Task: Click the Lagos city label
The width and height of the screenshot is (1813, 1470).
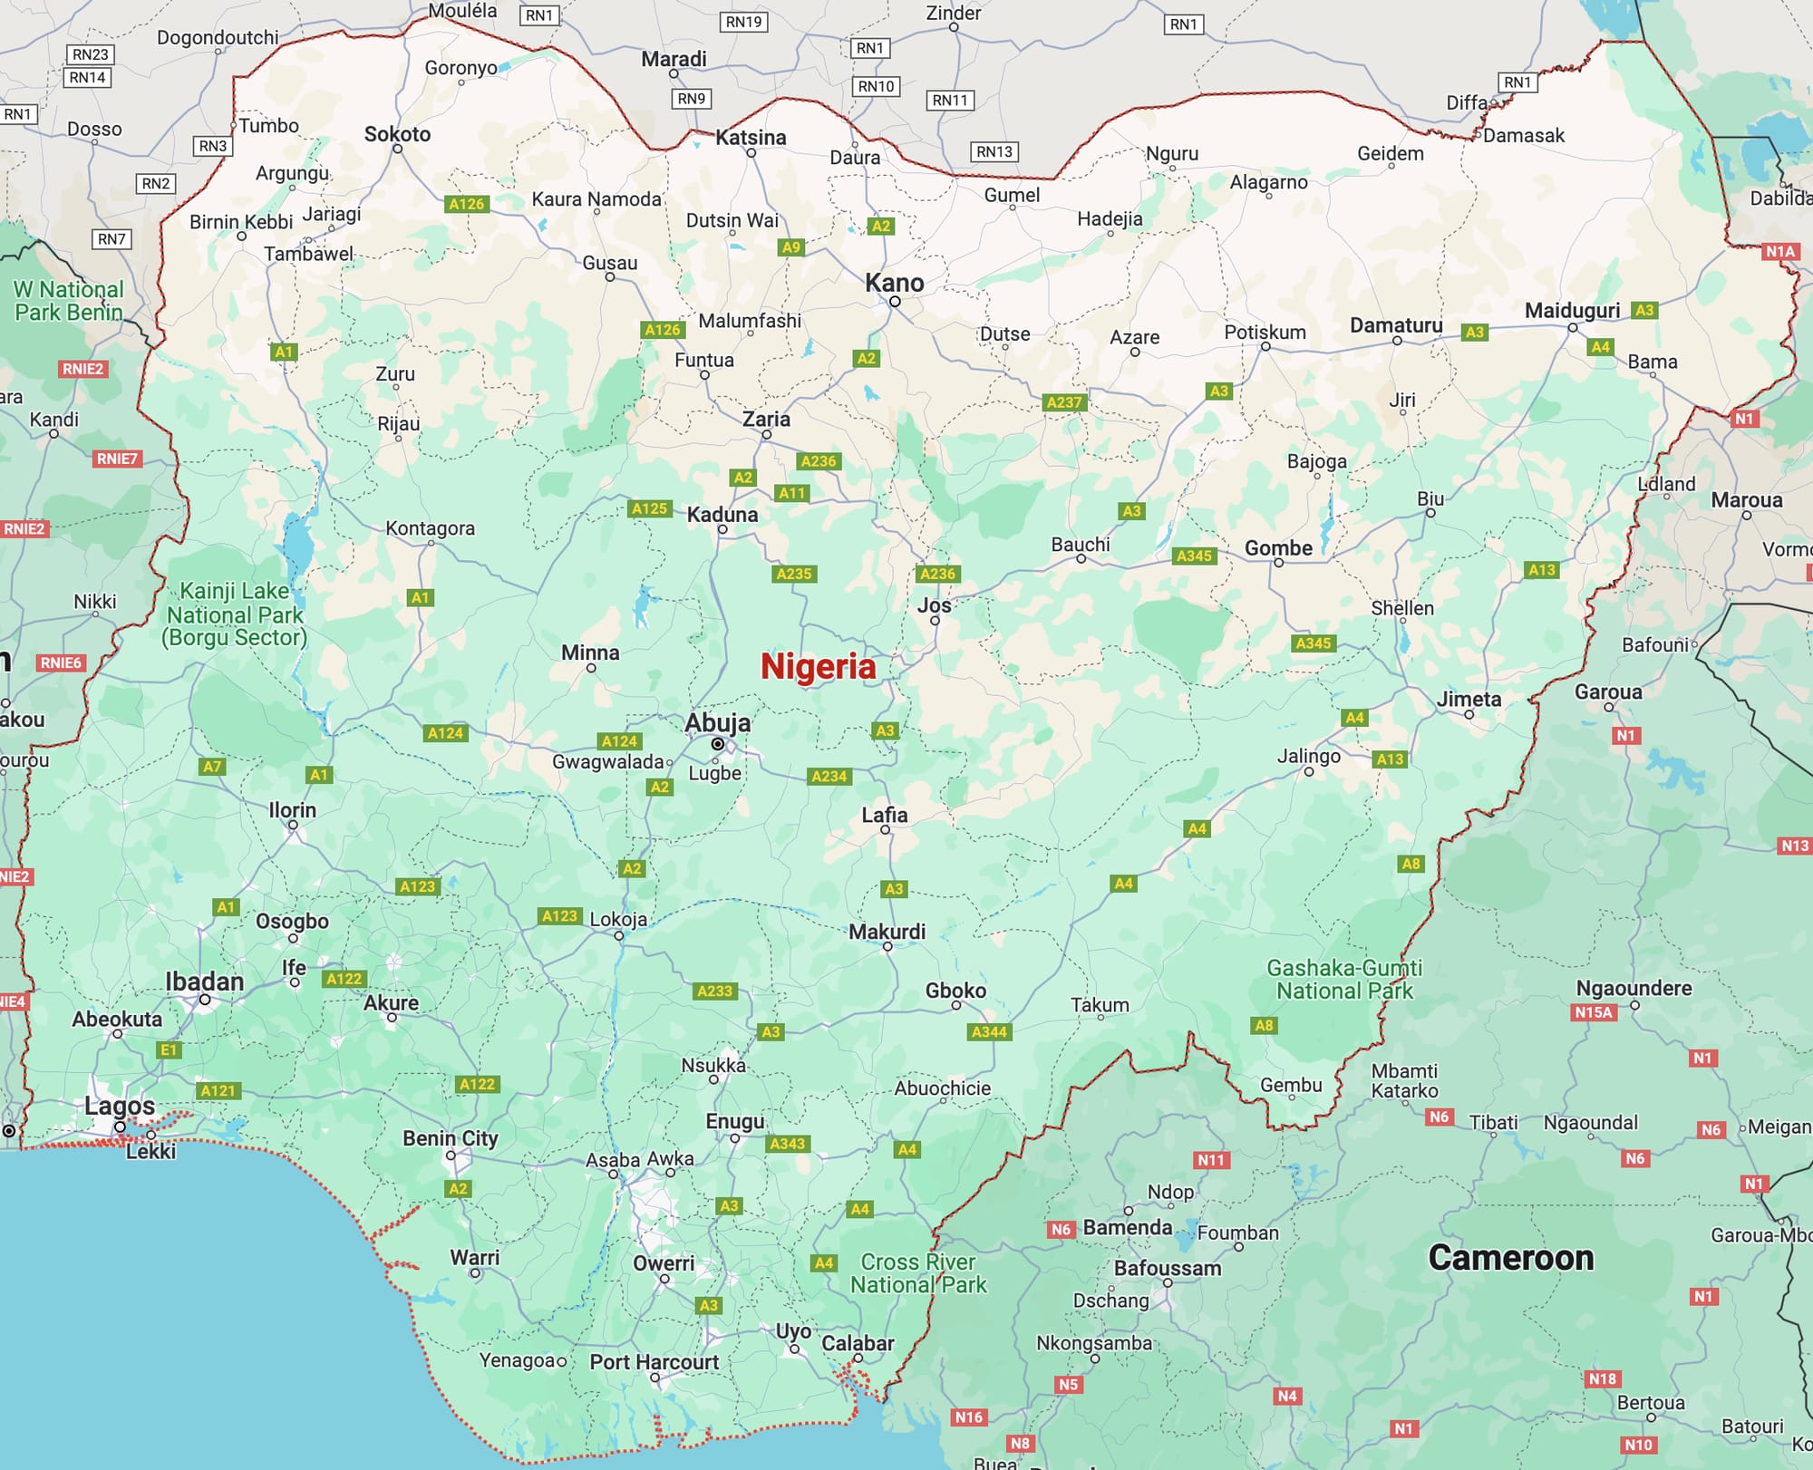Action: tap(120, 1106)
